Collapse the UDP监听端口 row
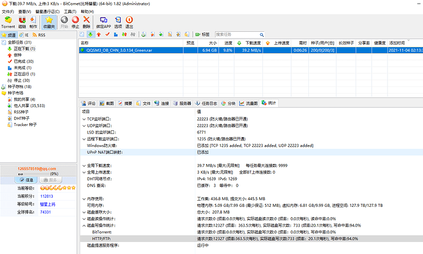The width and height of the screenshot is (423, 254). coord(84,126)
